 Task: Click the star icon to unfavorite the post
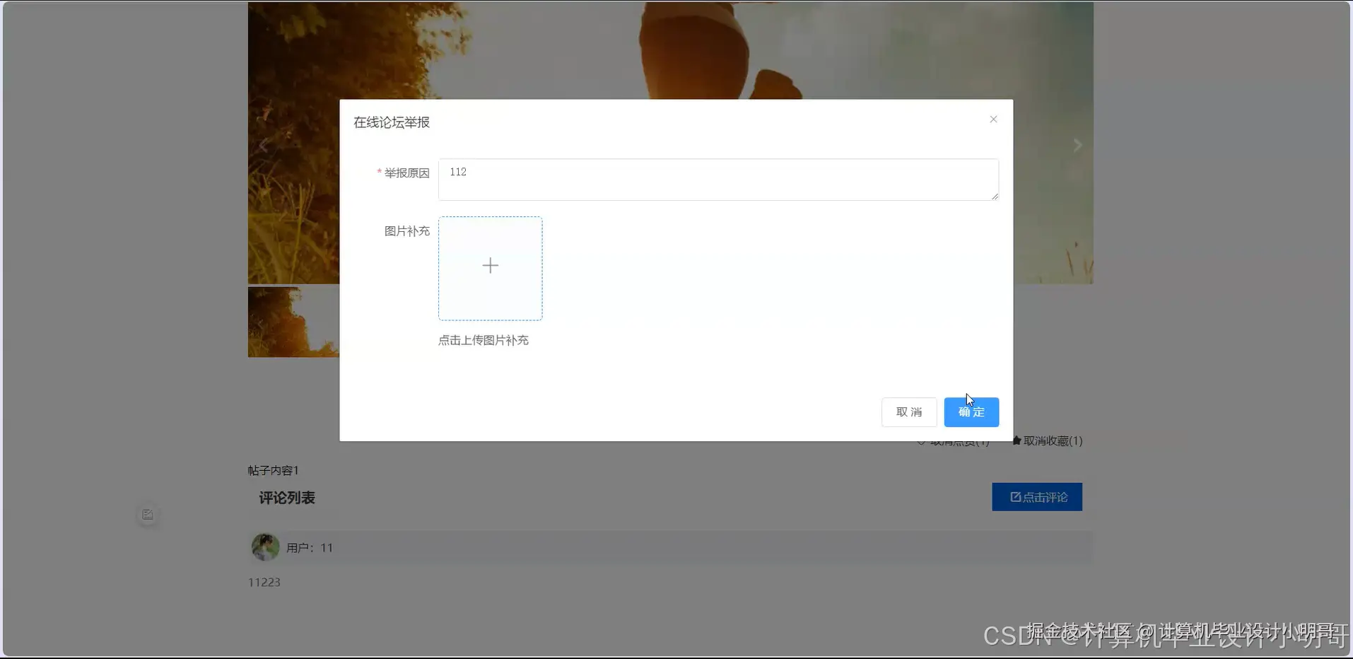1016,440
